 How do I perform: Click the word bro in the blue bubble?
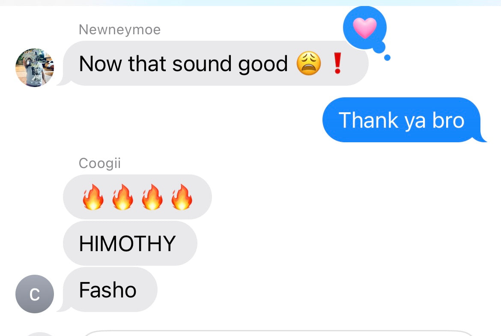pos(448,120)
